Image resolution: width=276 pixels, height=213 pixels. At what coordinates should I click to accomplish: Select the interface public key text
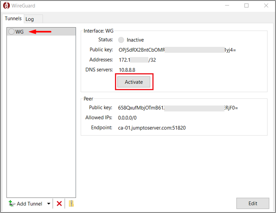pos(177,50)
